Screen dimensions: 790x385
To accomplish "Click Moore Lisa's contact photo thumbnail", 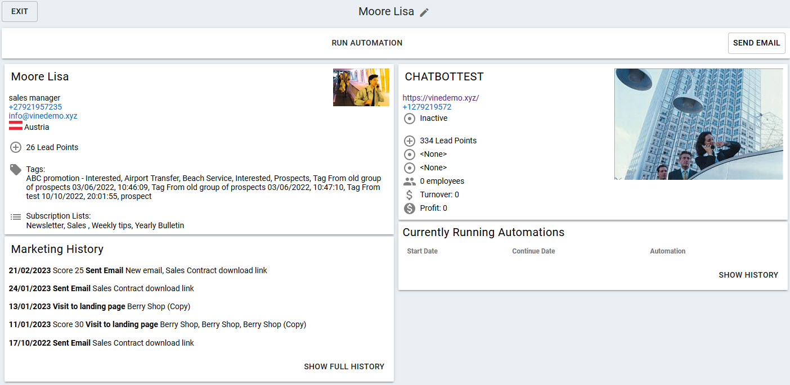I will (x=361, y=87).
